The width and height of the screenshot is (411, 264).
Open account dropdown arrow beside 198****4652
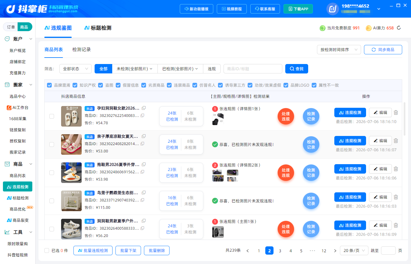coord(379,9)
